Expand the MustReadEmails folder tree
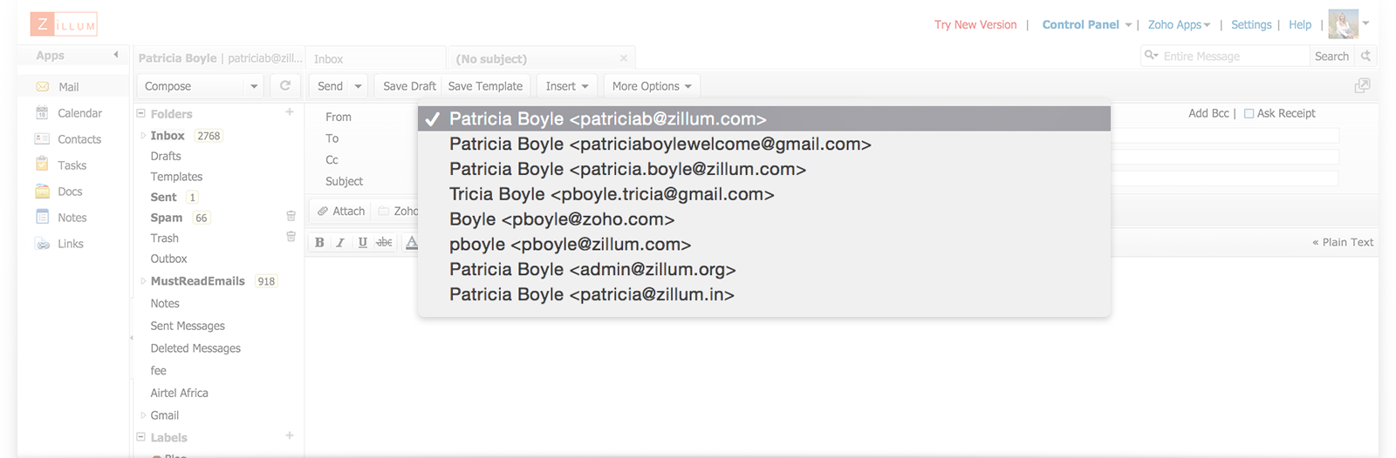 (143, 280)
